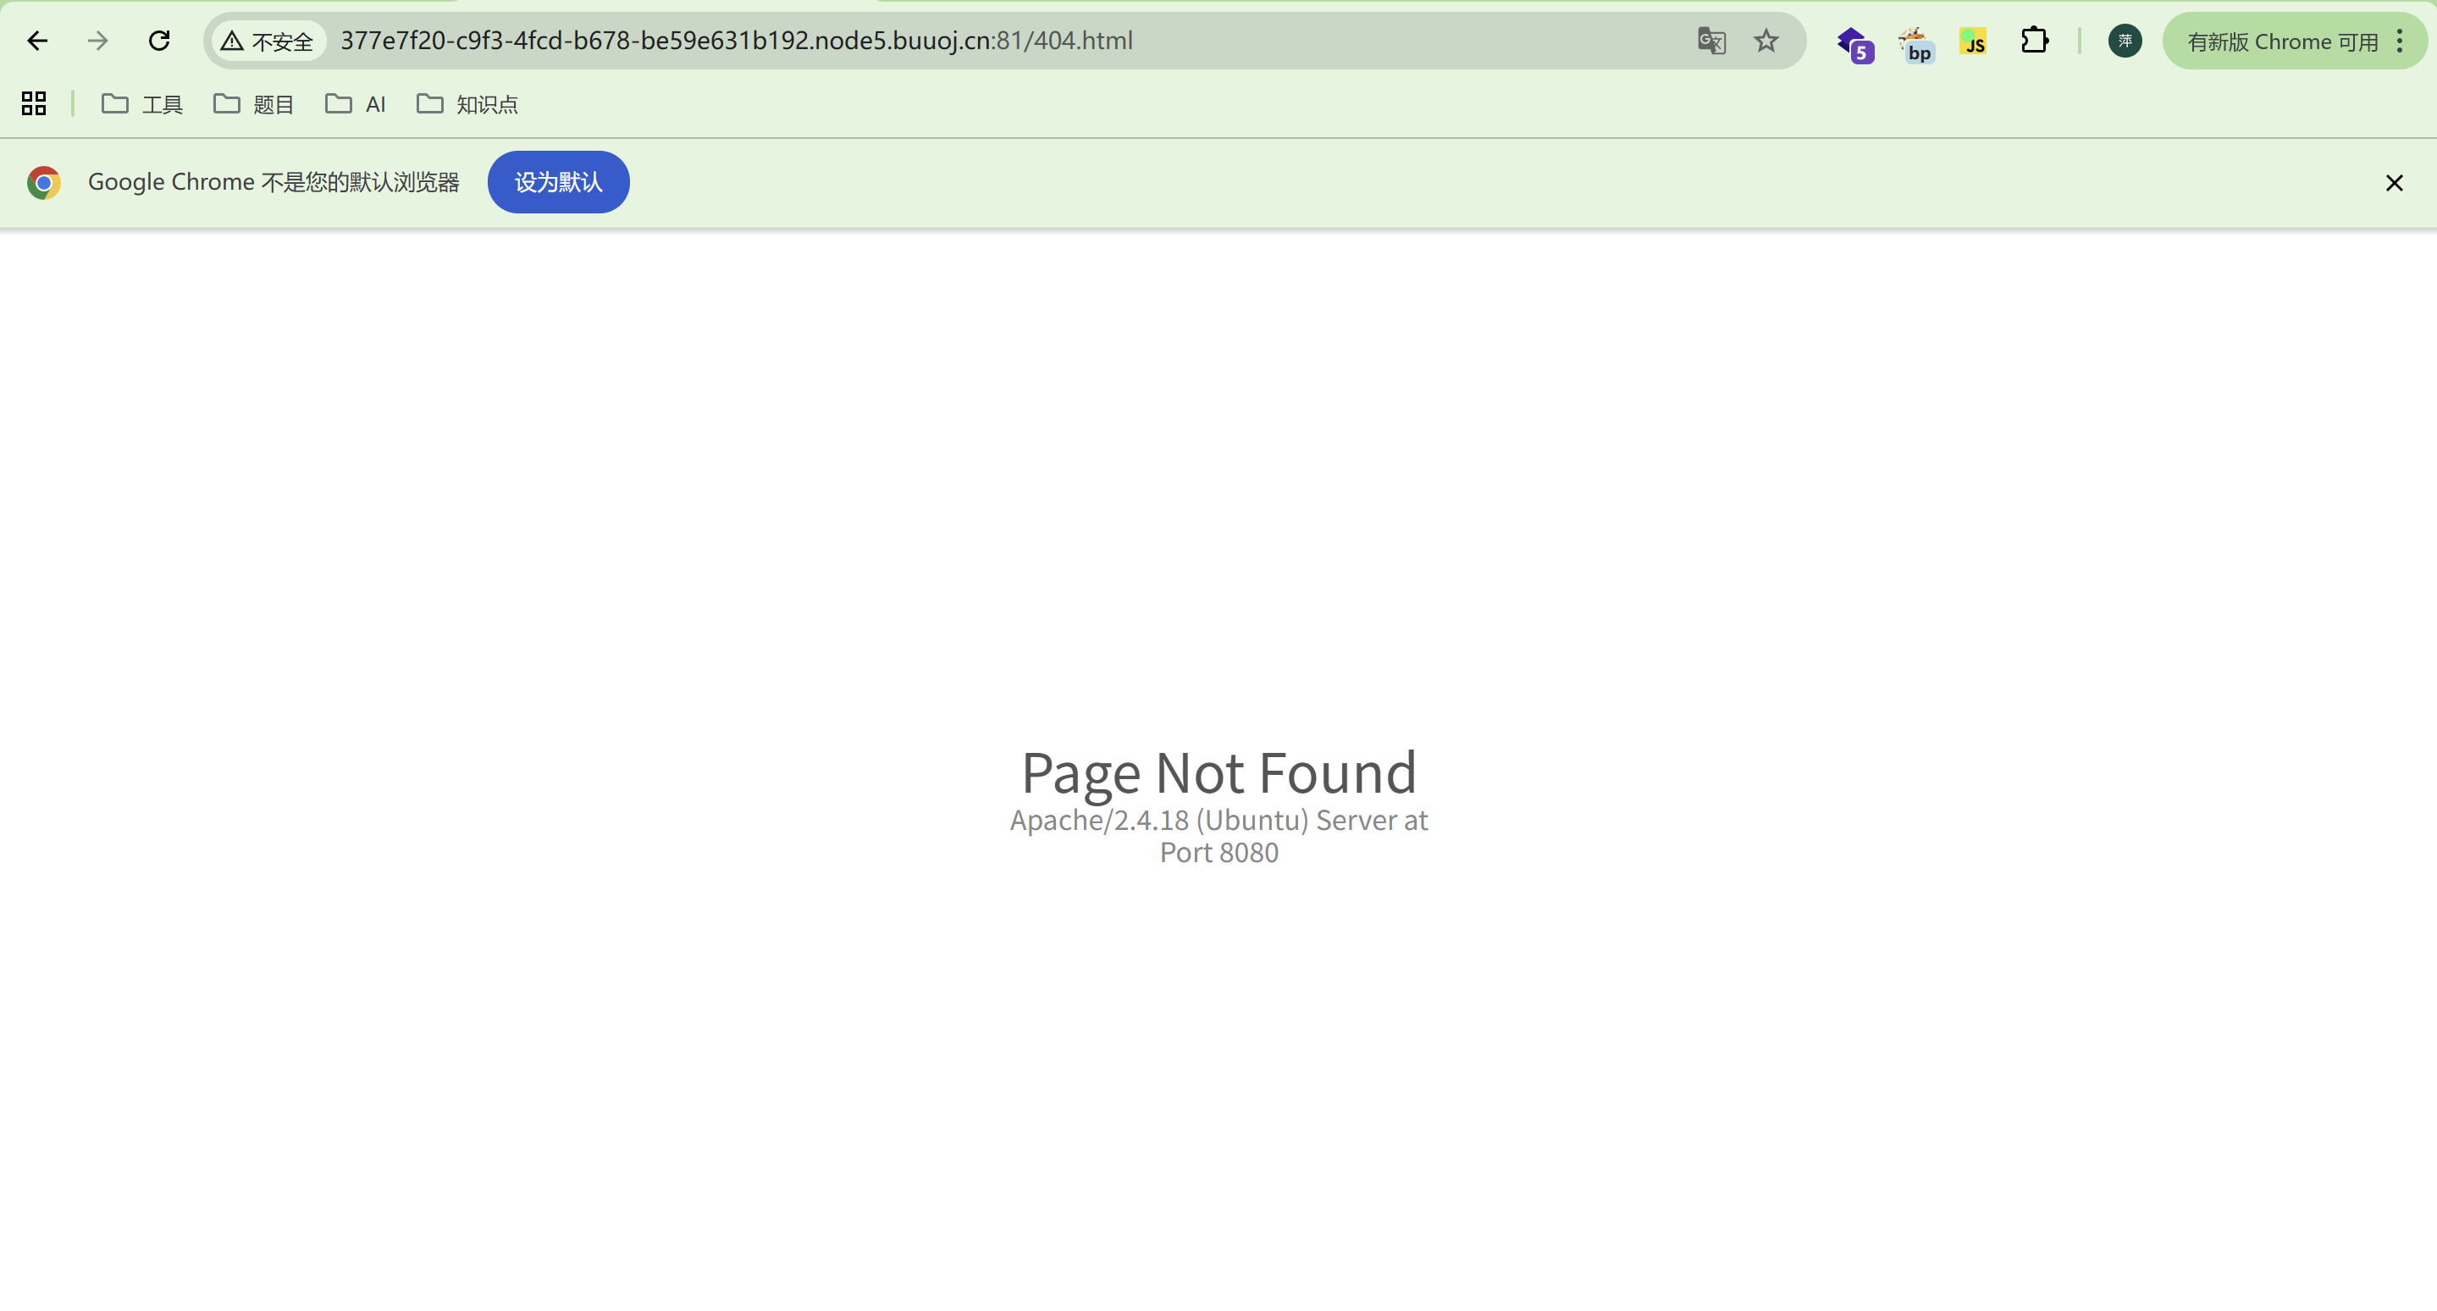Reload the current page
Image resolution: width=2437 pixels, height=1311 pixels.
(159, 41)
